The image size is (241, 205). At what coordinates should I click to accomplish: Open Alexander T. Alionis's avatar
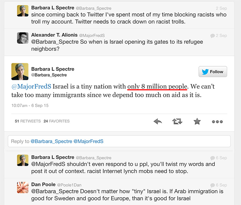point(23,38)
